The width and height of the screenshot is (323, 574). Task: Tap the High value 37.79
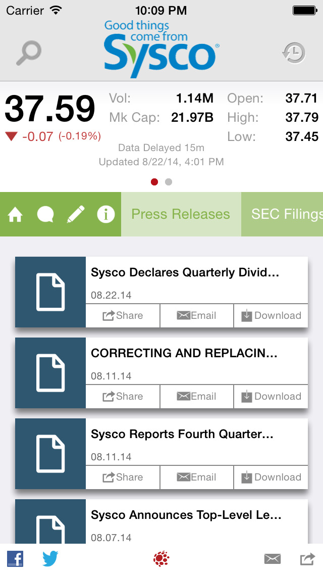click(302, 118)
